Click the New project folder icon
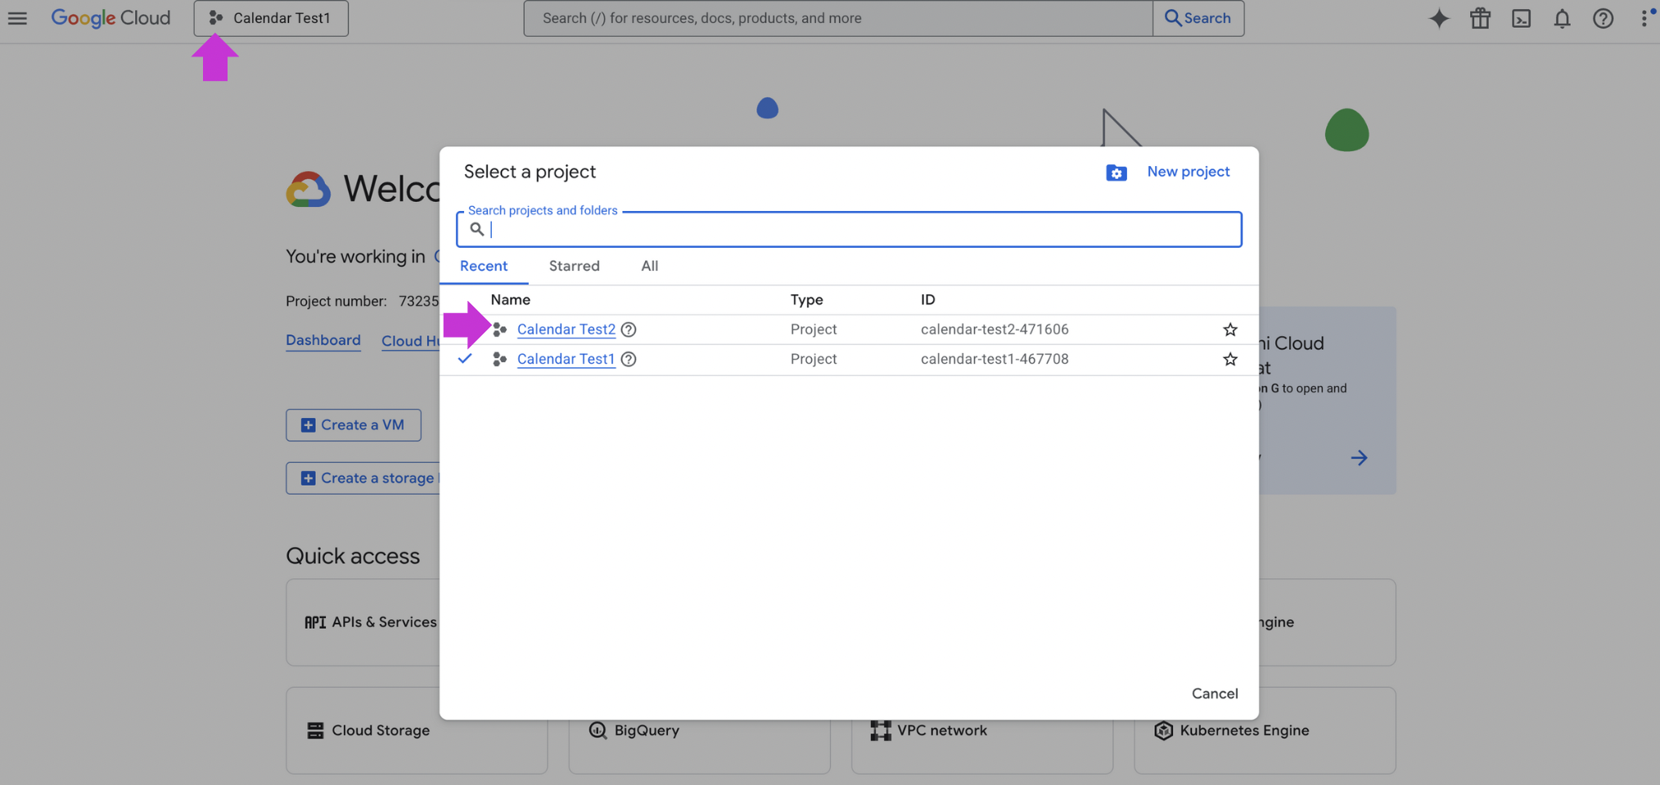The height and width of the screenshot is (785, 1660). coord(1116,173)
